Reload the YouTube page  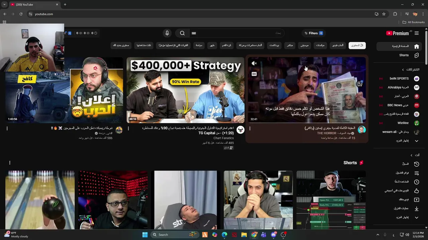21,14
